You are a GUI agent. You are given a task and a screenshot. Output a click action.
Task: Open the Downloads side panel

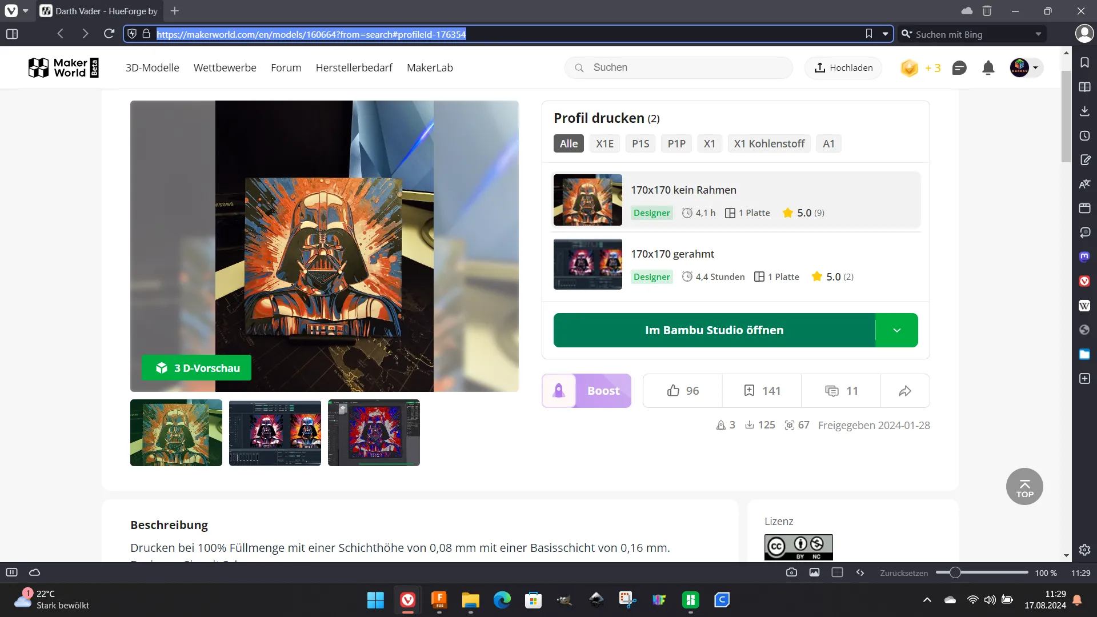[1084, 111]
